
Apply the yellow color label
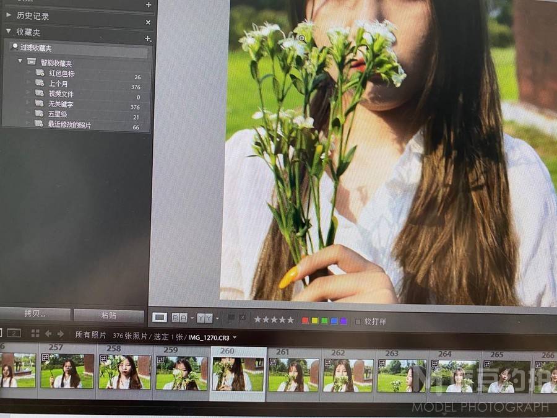[x=314, y=321]
